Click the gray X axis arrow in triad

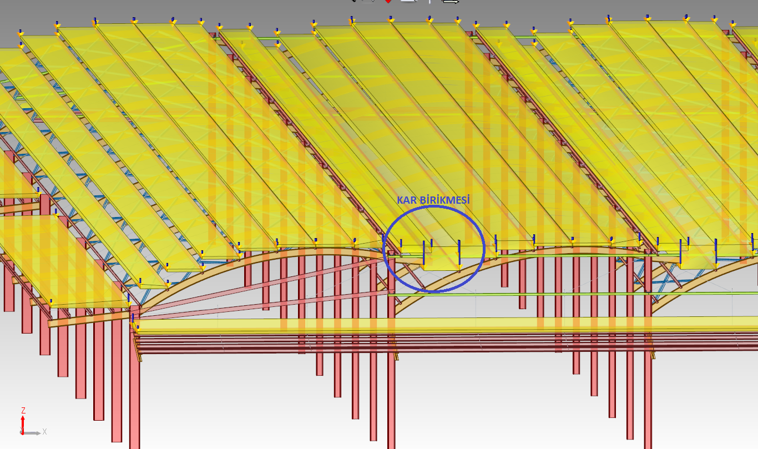click(x=32, y=432)
